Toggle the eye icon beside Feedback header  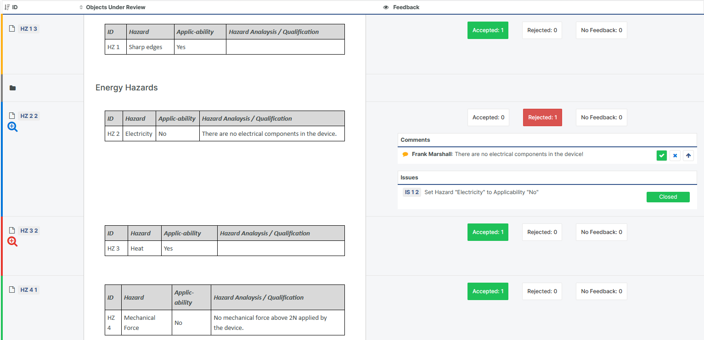pyautogui.click(x=386, y=7)
